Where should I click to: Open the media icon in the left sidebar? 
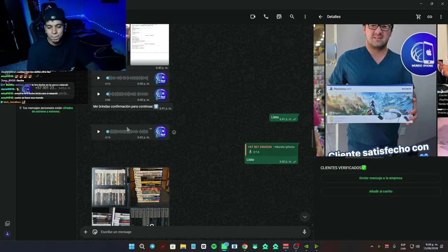click(7, 224)
